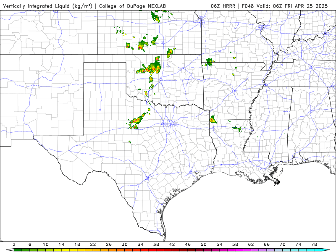Click the color bar label '66'
Viewport: 336px width, 252px height.
[267, 244]
